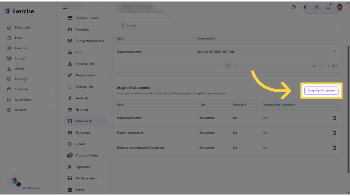350x196 pixels.
Task: Click the history clock icon in the top bar
Action: [293, 7]
